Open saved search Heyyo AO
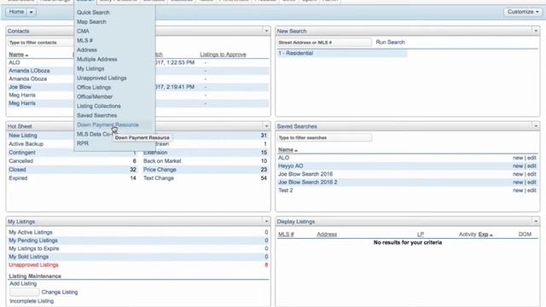This screenshot has height=307, width=546. tap(290, 166)
